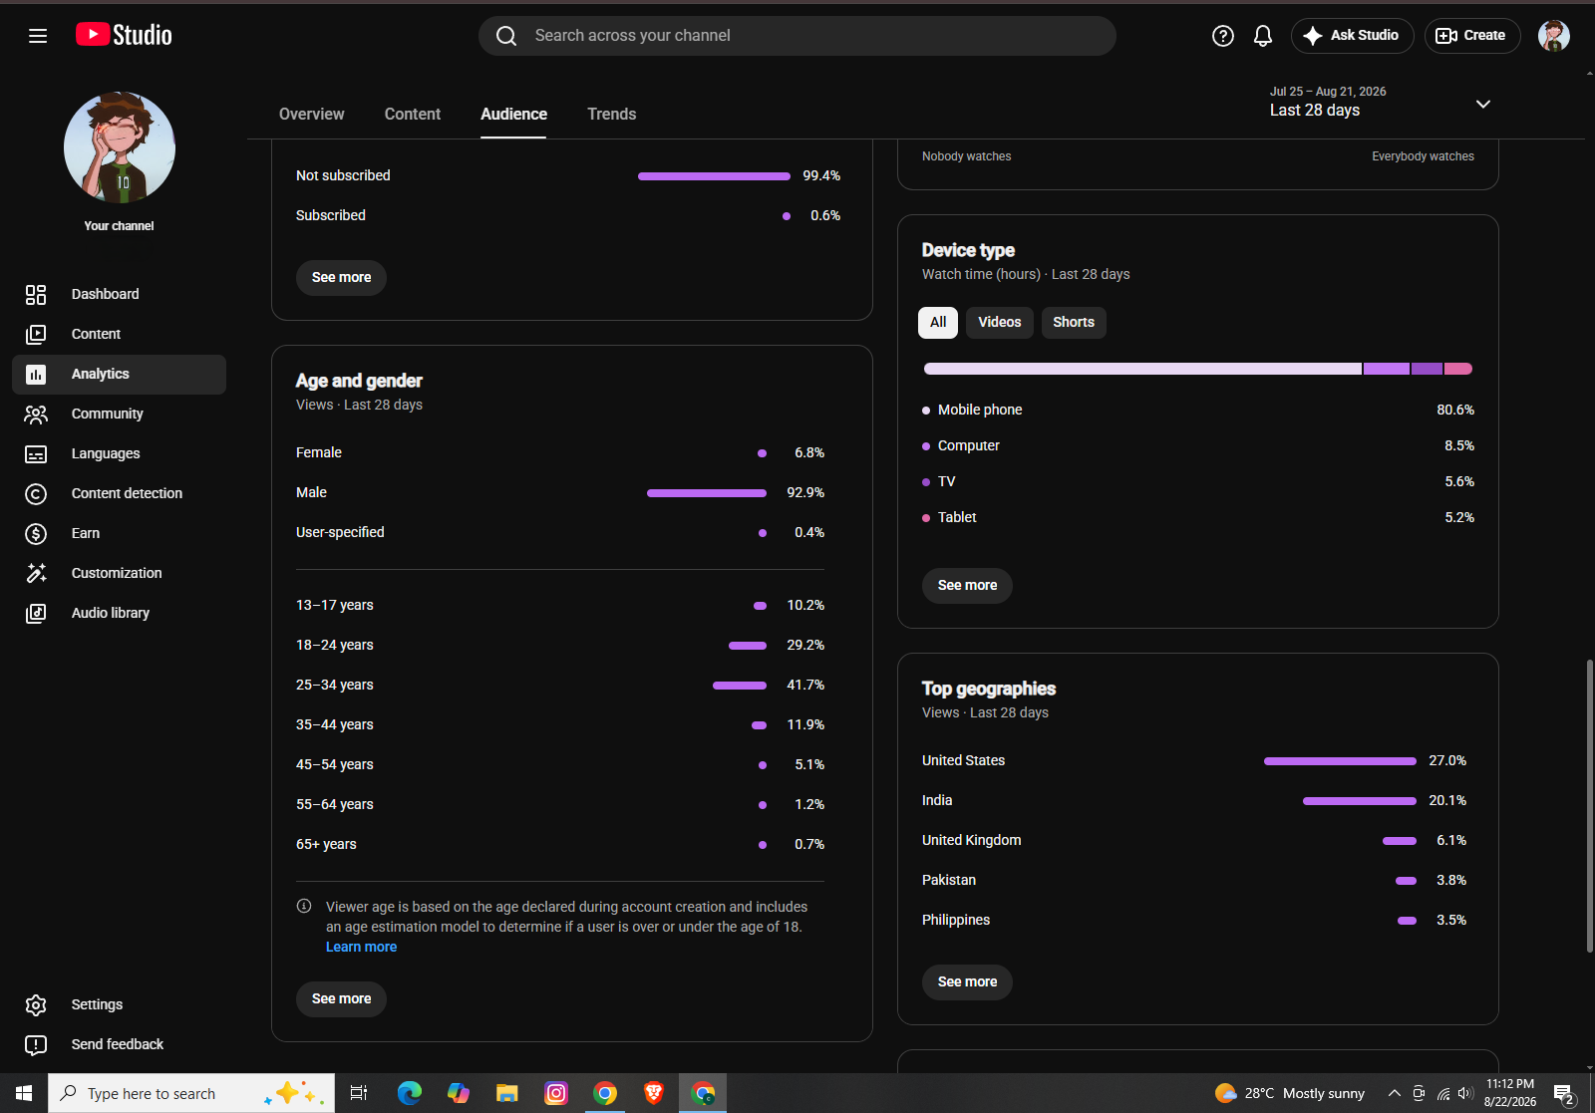Click See more in Top geographies card

coord(967,981)
